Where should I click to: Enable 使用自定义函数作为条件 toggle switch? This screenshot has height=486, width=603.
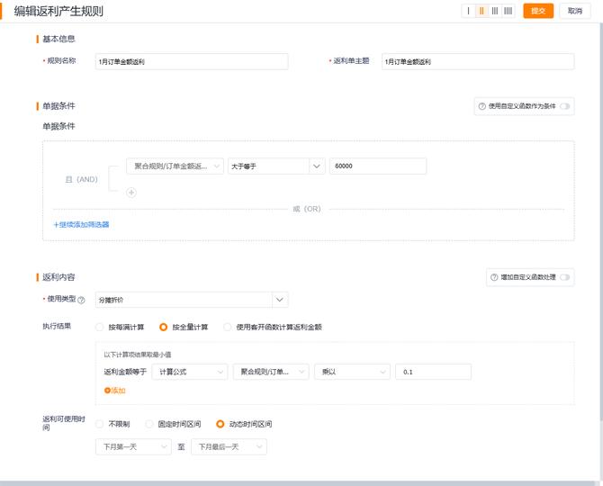pyautogui.click(x=565, y=106)
